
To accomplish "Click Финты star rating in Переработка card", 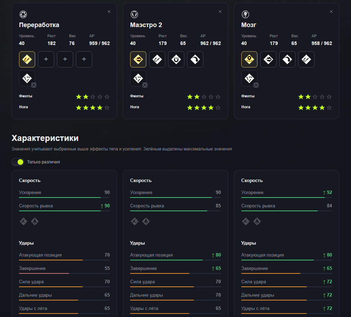I will pyautogui.click(x=93, y=97).
